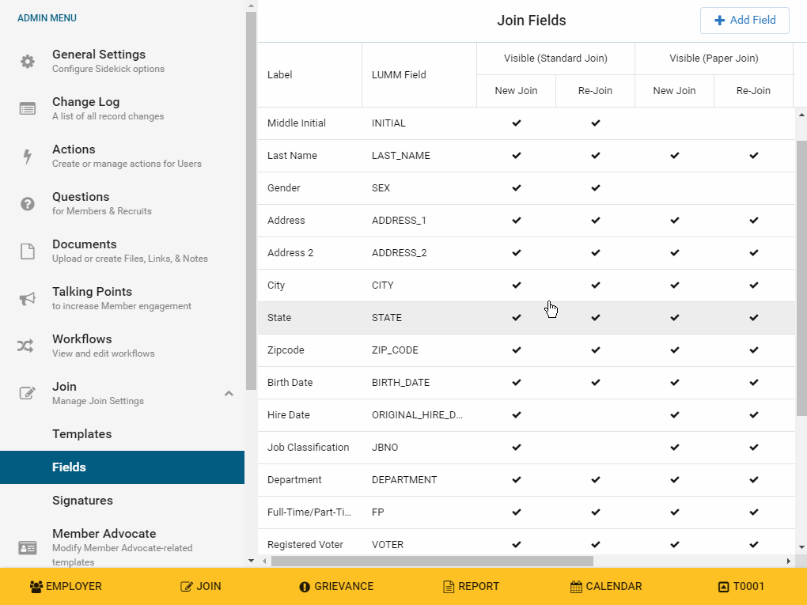Click the Member Advocate card icon
The width and height of the screenshot is (807, 605).
28,547
